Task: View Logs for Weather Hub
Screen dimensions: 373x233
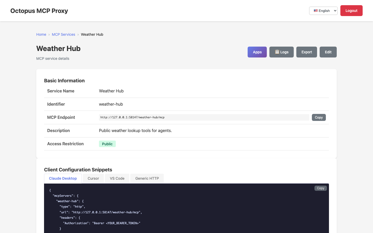Action: (282, 52)
